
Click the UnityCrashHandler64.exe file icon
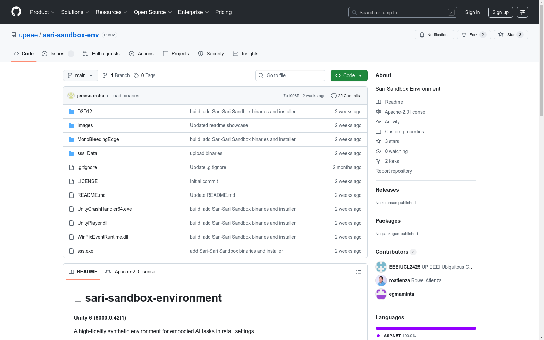[x=71, y=209]
